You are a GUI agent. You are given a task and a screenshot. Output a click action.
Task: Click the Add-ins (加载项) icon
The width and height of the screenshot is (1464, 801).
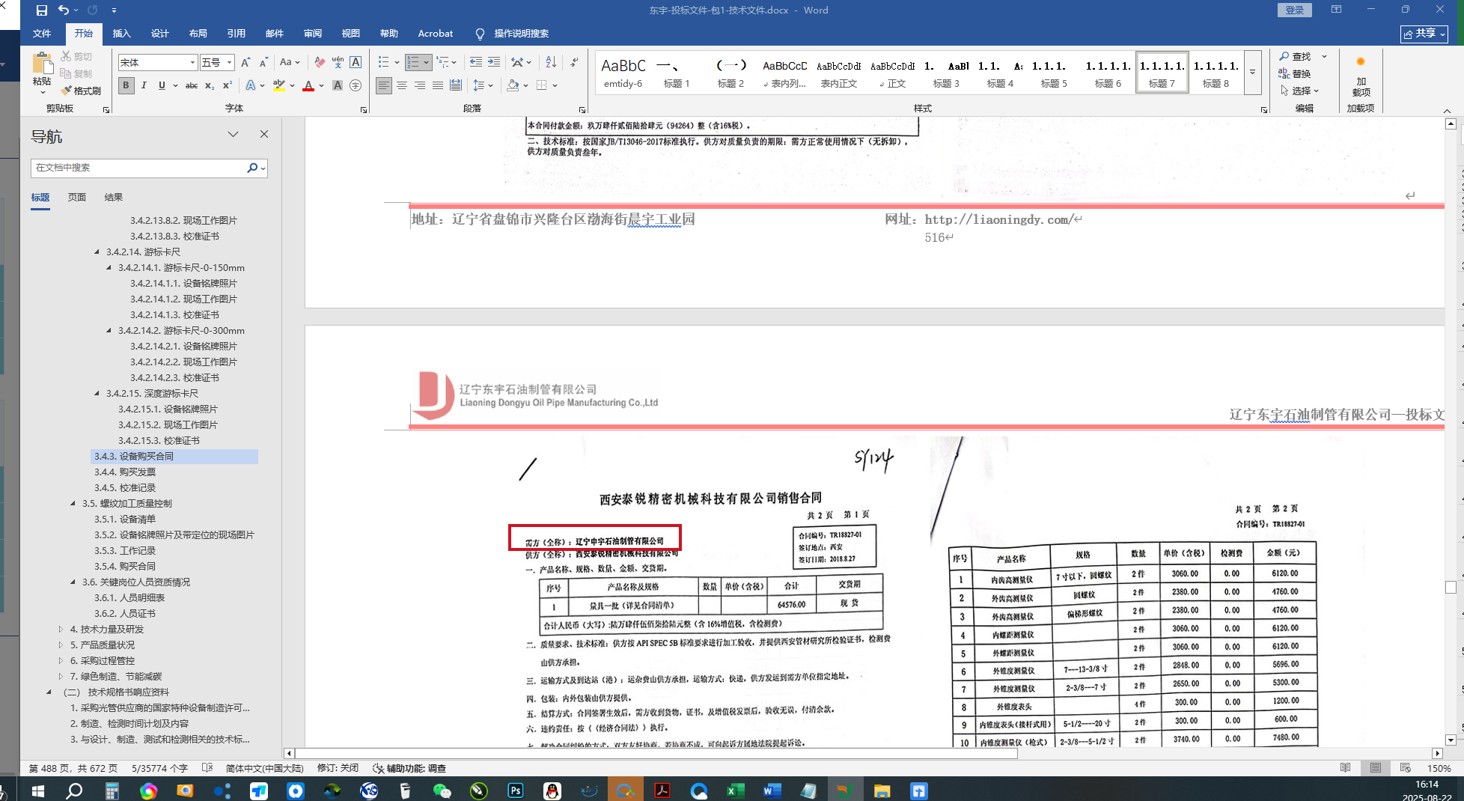(1361, 75)
